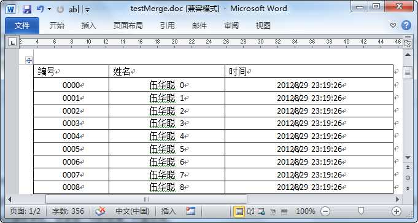Click the horizontal scrollbar right arrow
The width and height of the screenshot is (418, 223).
398,199
